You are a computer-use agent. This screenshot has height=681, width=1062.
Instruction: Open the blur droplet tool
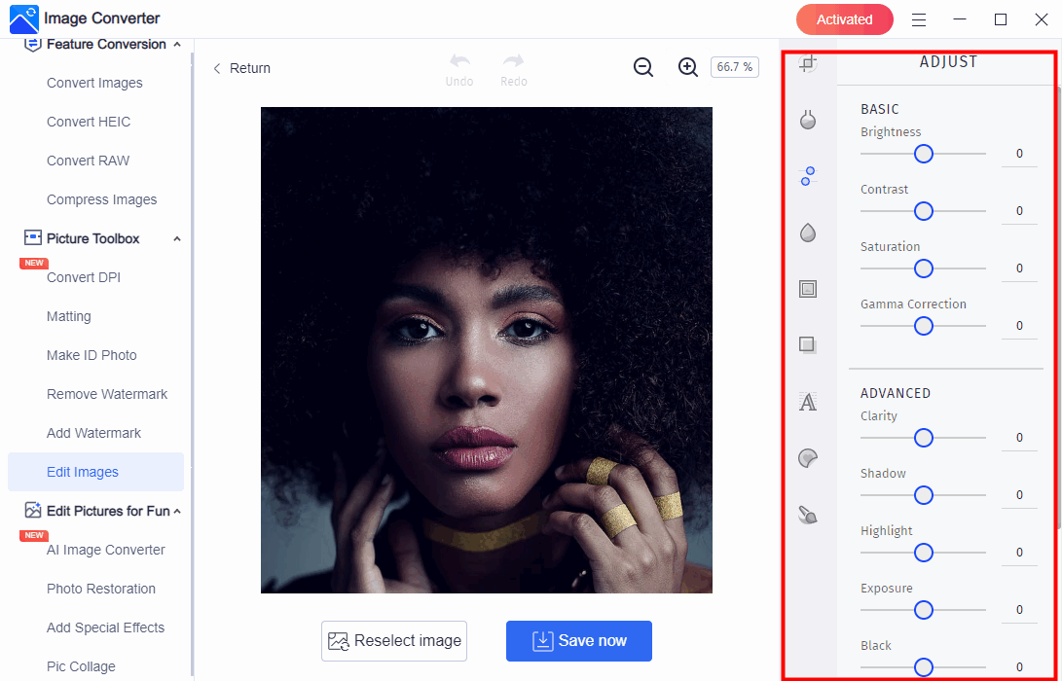click(x=807, y=233)
